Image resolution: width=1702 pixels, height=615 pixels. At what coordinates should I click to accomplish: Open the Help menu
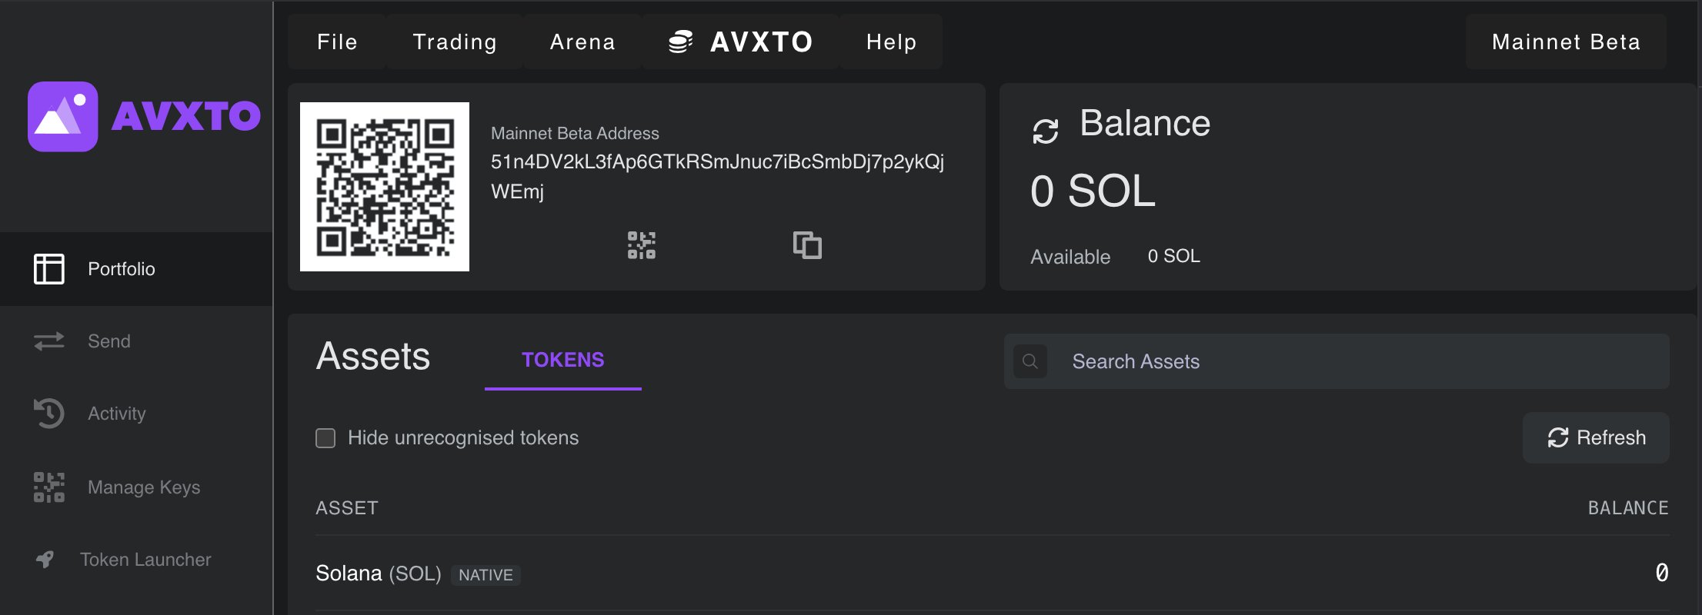pyautogui.click(x=891, y=42)
